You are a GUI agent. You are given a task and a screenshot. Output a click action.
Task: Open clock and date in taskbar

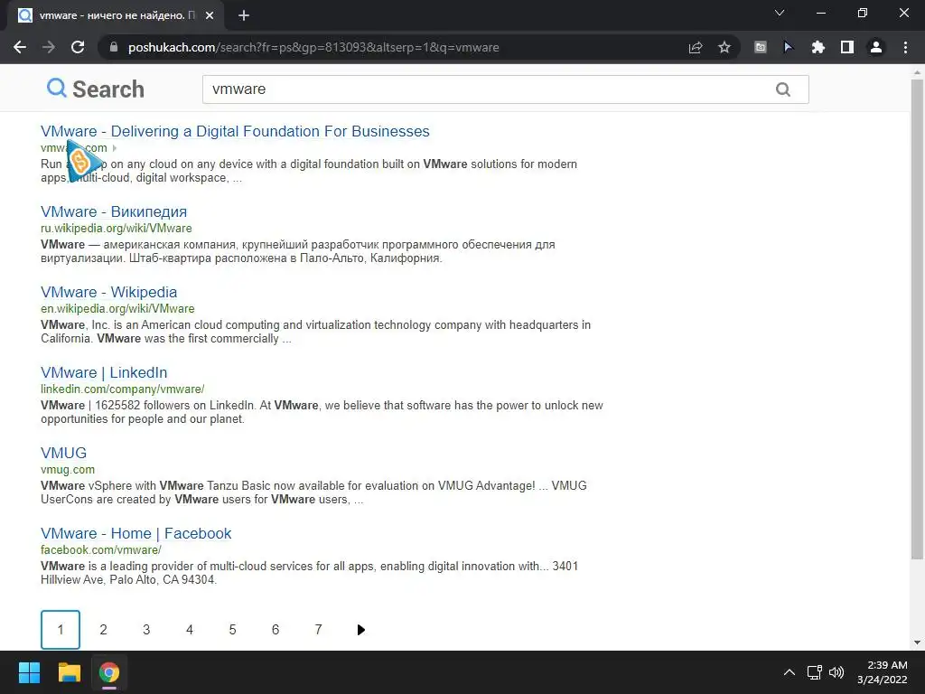(x=882, y=672)
